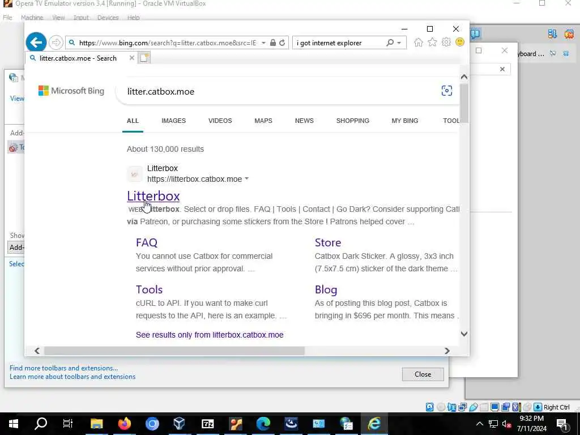Expand dropdown next to litterbox.catbox.moe URL

pyautogui.click(x=247, y=179)
